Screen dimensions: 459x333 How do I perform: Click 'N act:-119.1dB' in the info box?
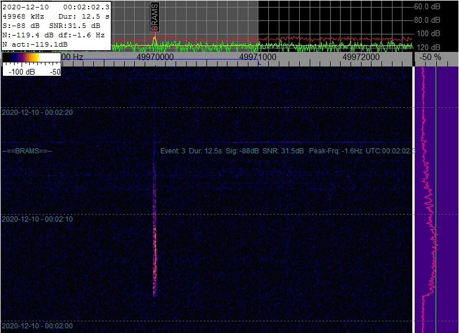coord(35,44)
